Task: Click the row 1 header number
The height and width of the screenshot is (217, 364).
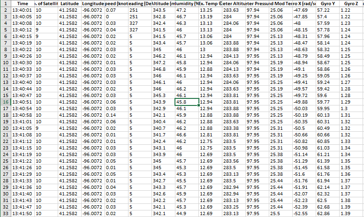Action: click(5, 3)
